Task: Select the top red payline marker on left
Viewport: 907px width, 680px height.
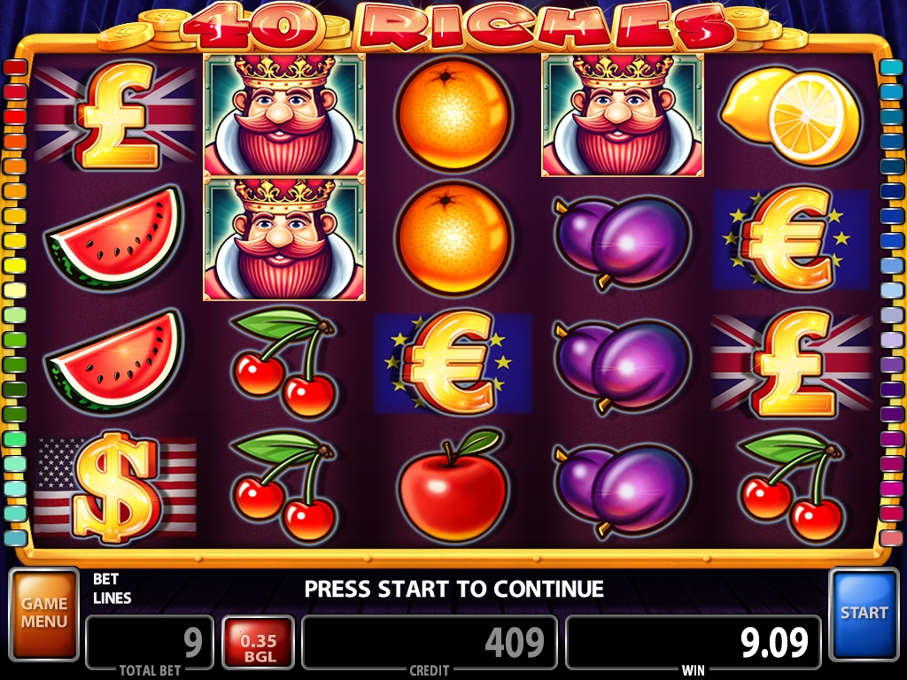Action: pyautogui.click(x=15, y=67)
